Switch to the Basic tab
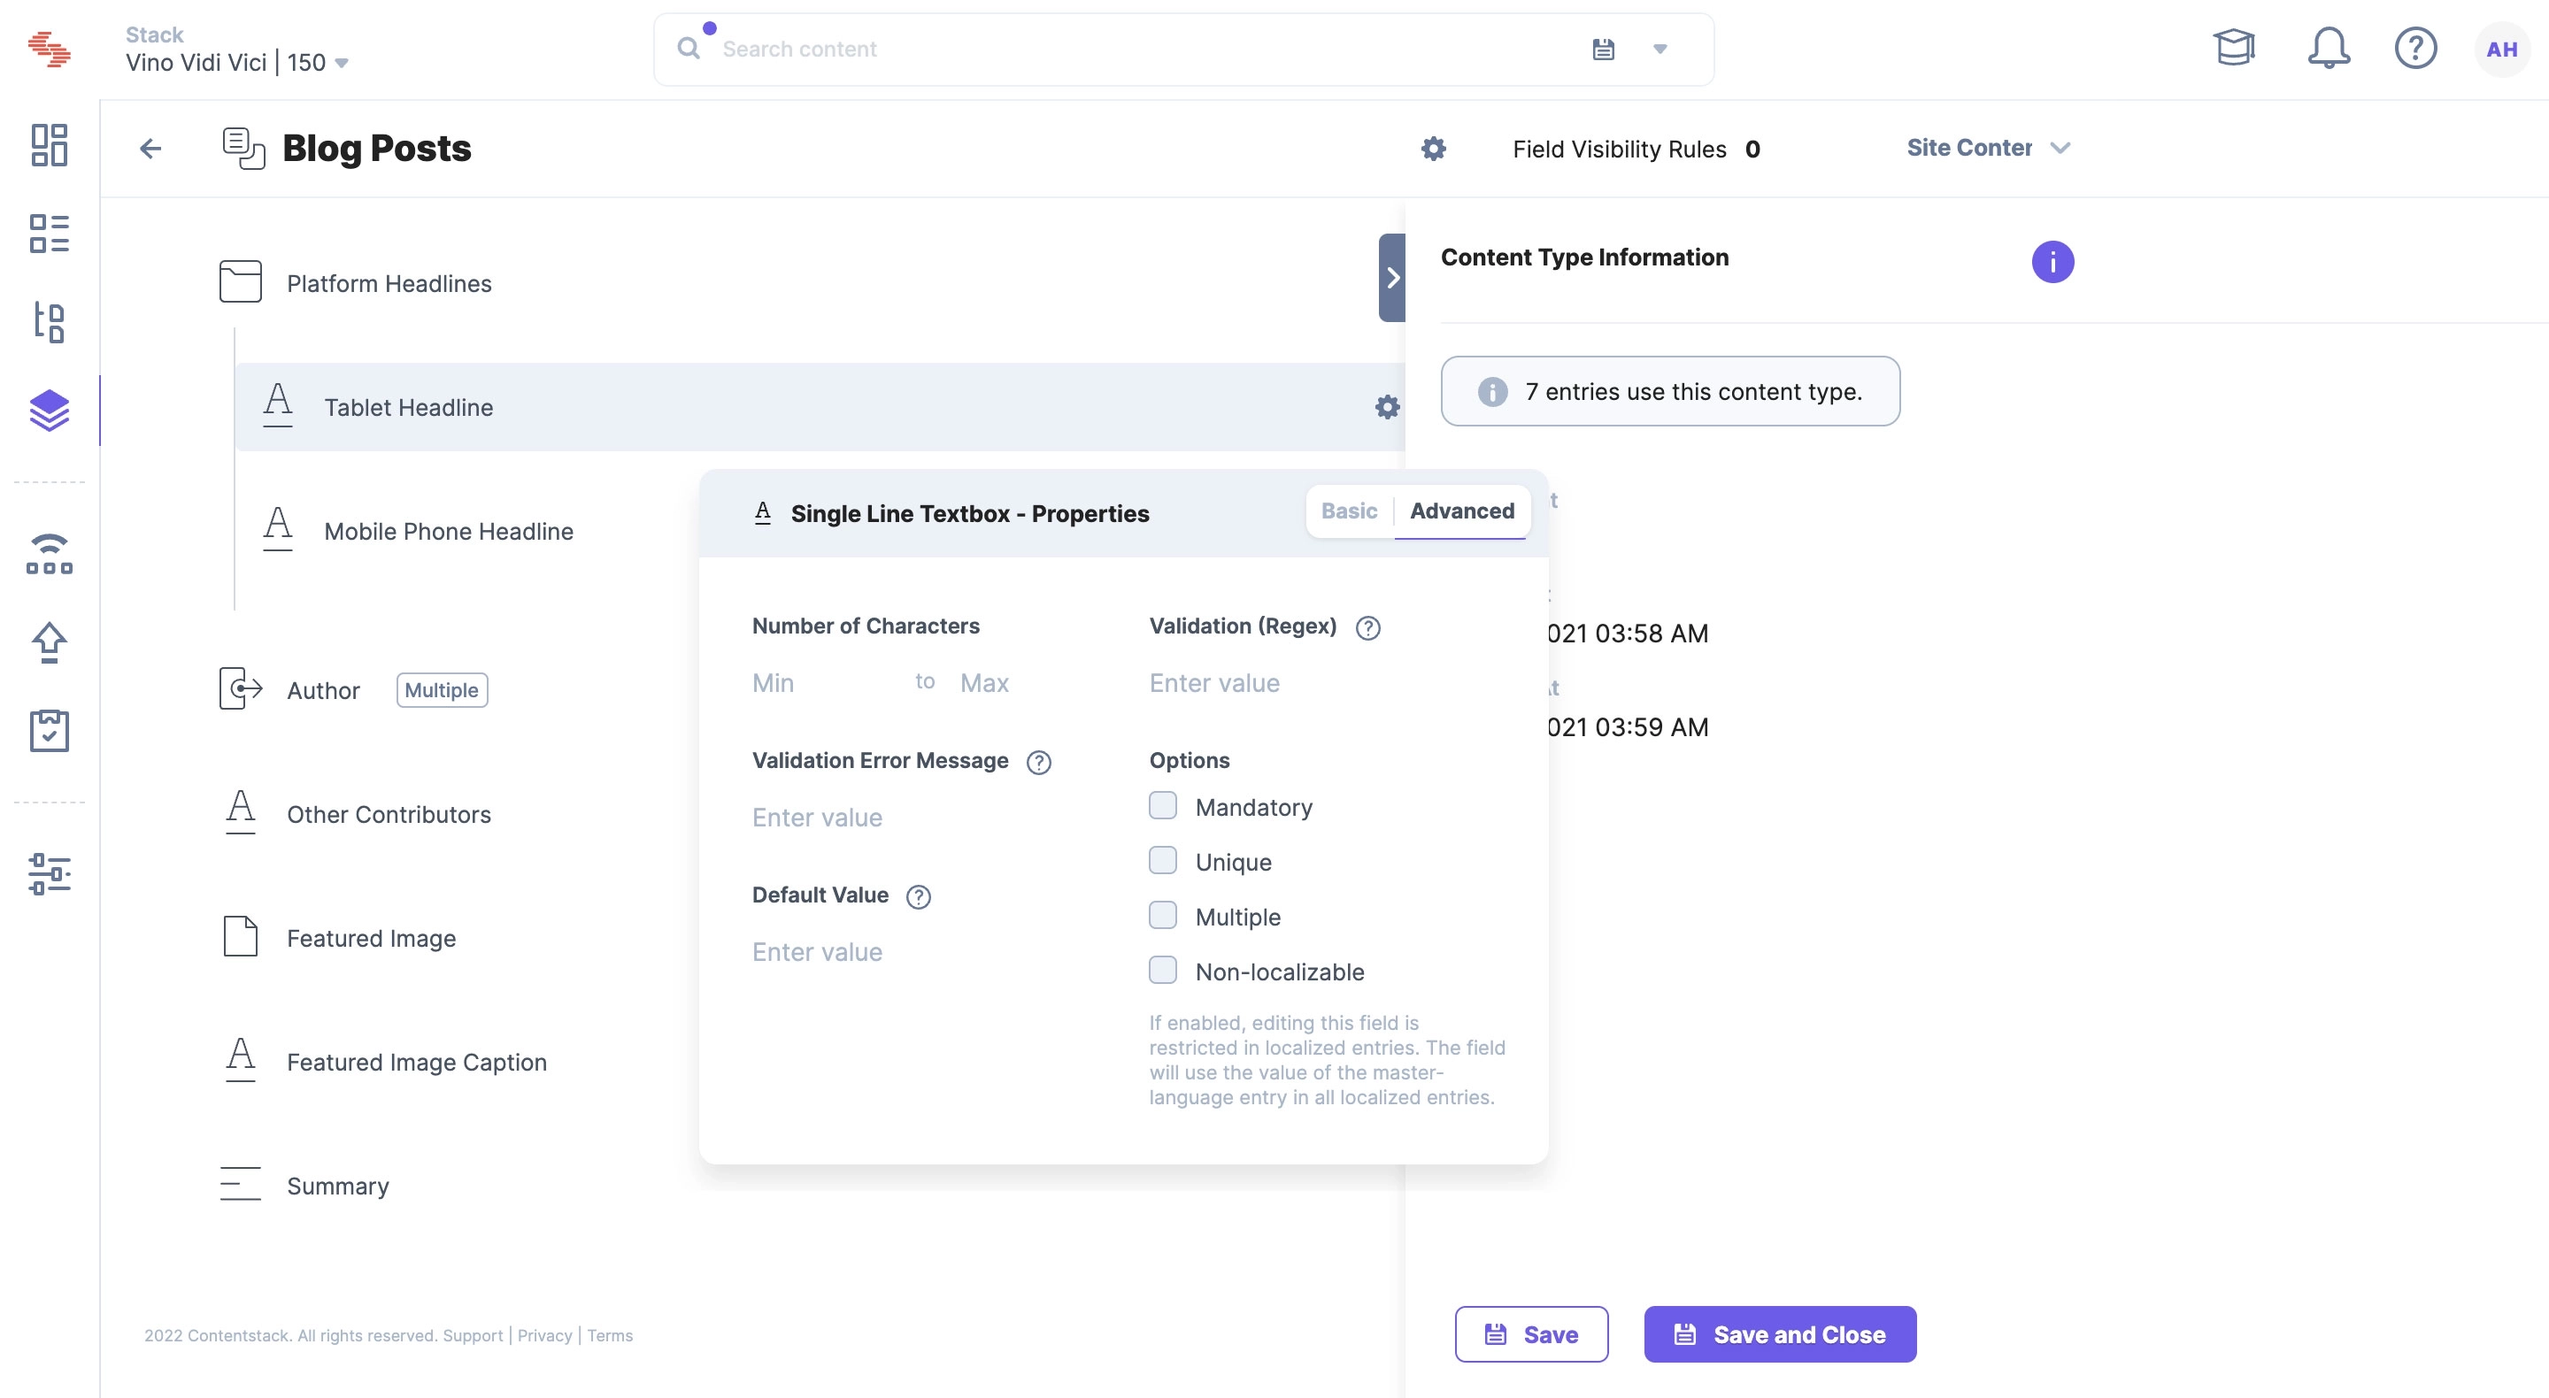Image resolution: width=2549 pixels, height=1398 pixels. pyautogui.click(x=1349, y=511)
